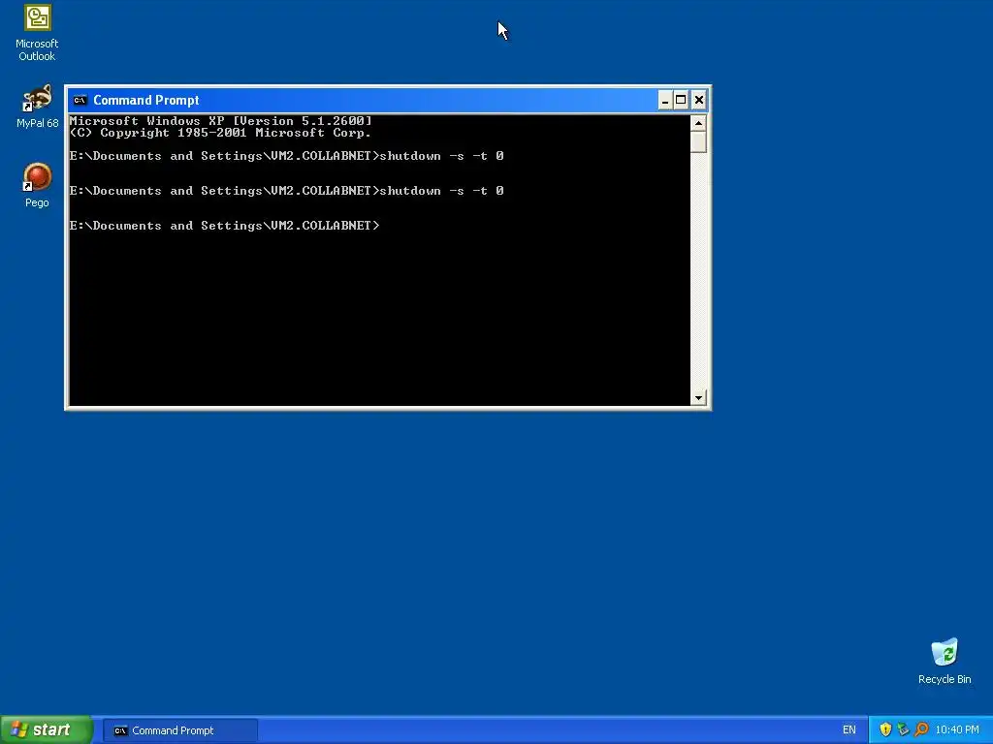Select the Pego desktop shortcut
The height and width of the screenshot is (744, 993).
[37, 185]
